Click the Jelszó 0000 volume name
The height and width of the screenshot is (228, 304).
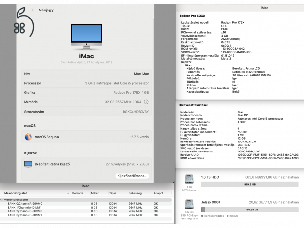tap(210, 202)
